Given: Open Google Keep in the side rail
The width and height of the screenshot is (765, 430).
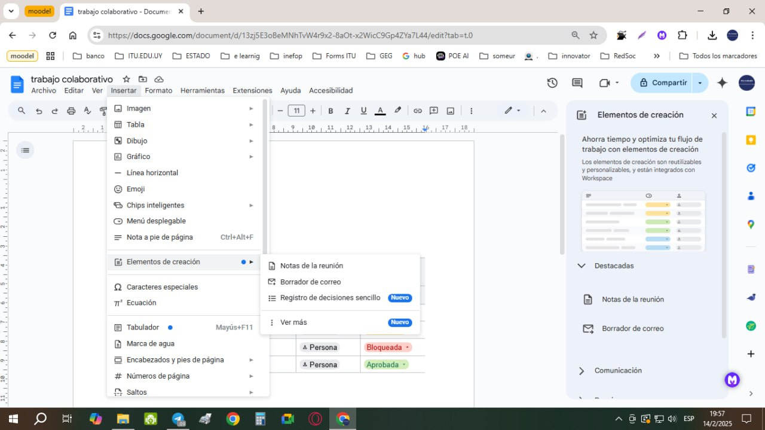Looking at the screenshot, I should (751, 140).
